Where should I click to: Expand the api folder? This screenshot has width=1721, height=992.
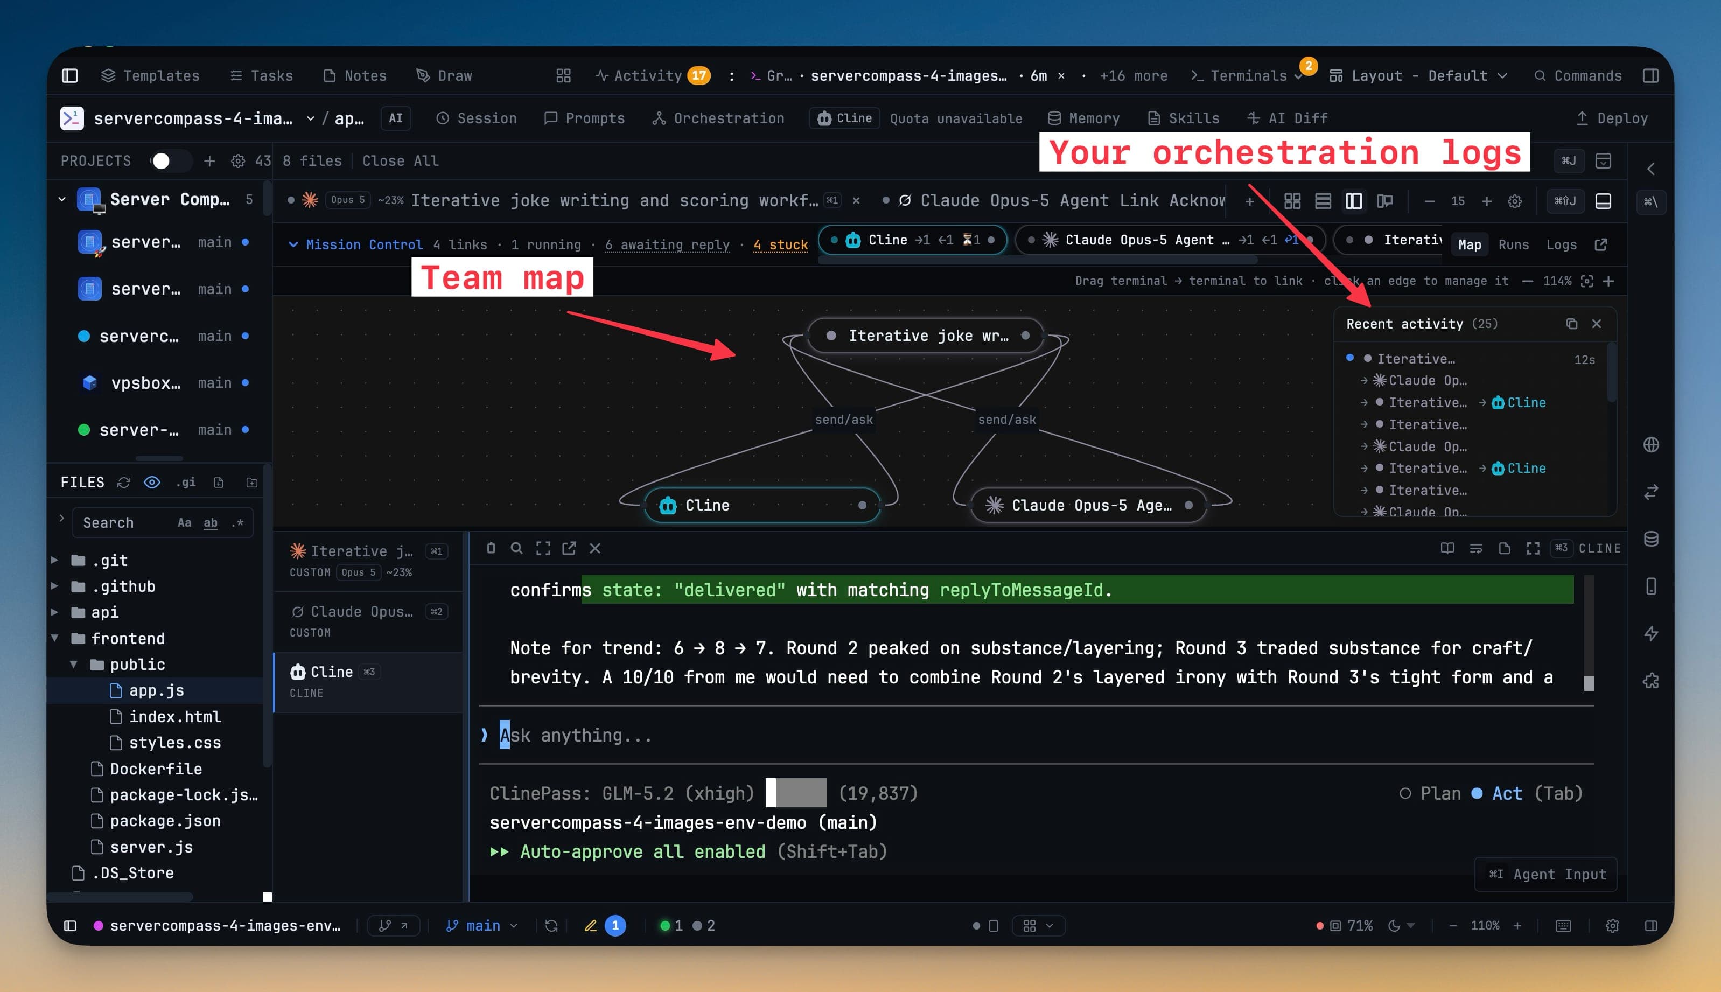(54, 612)
